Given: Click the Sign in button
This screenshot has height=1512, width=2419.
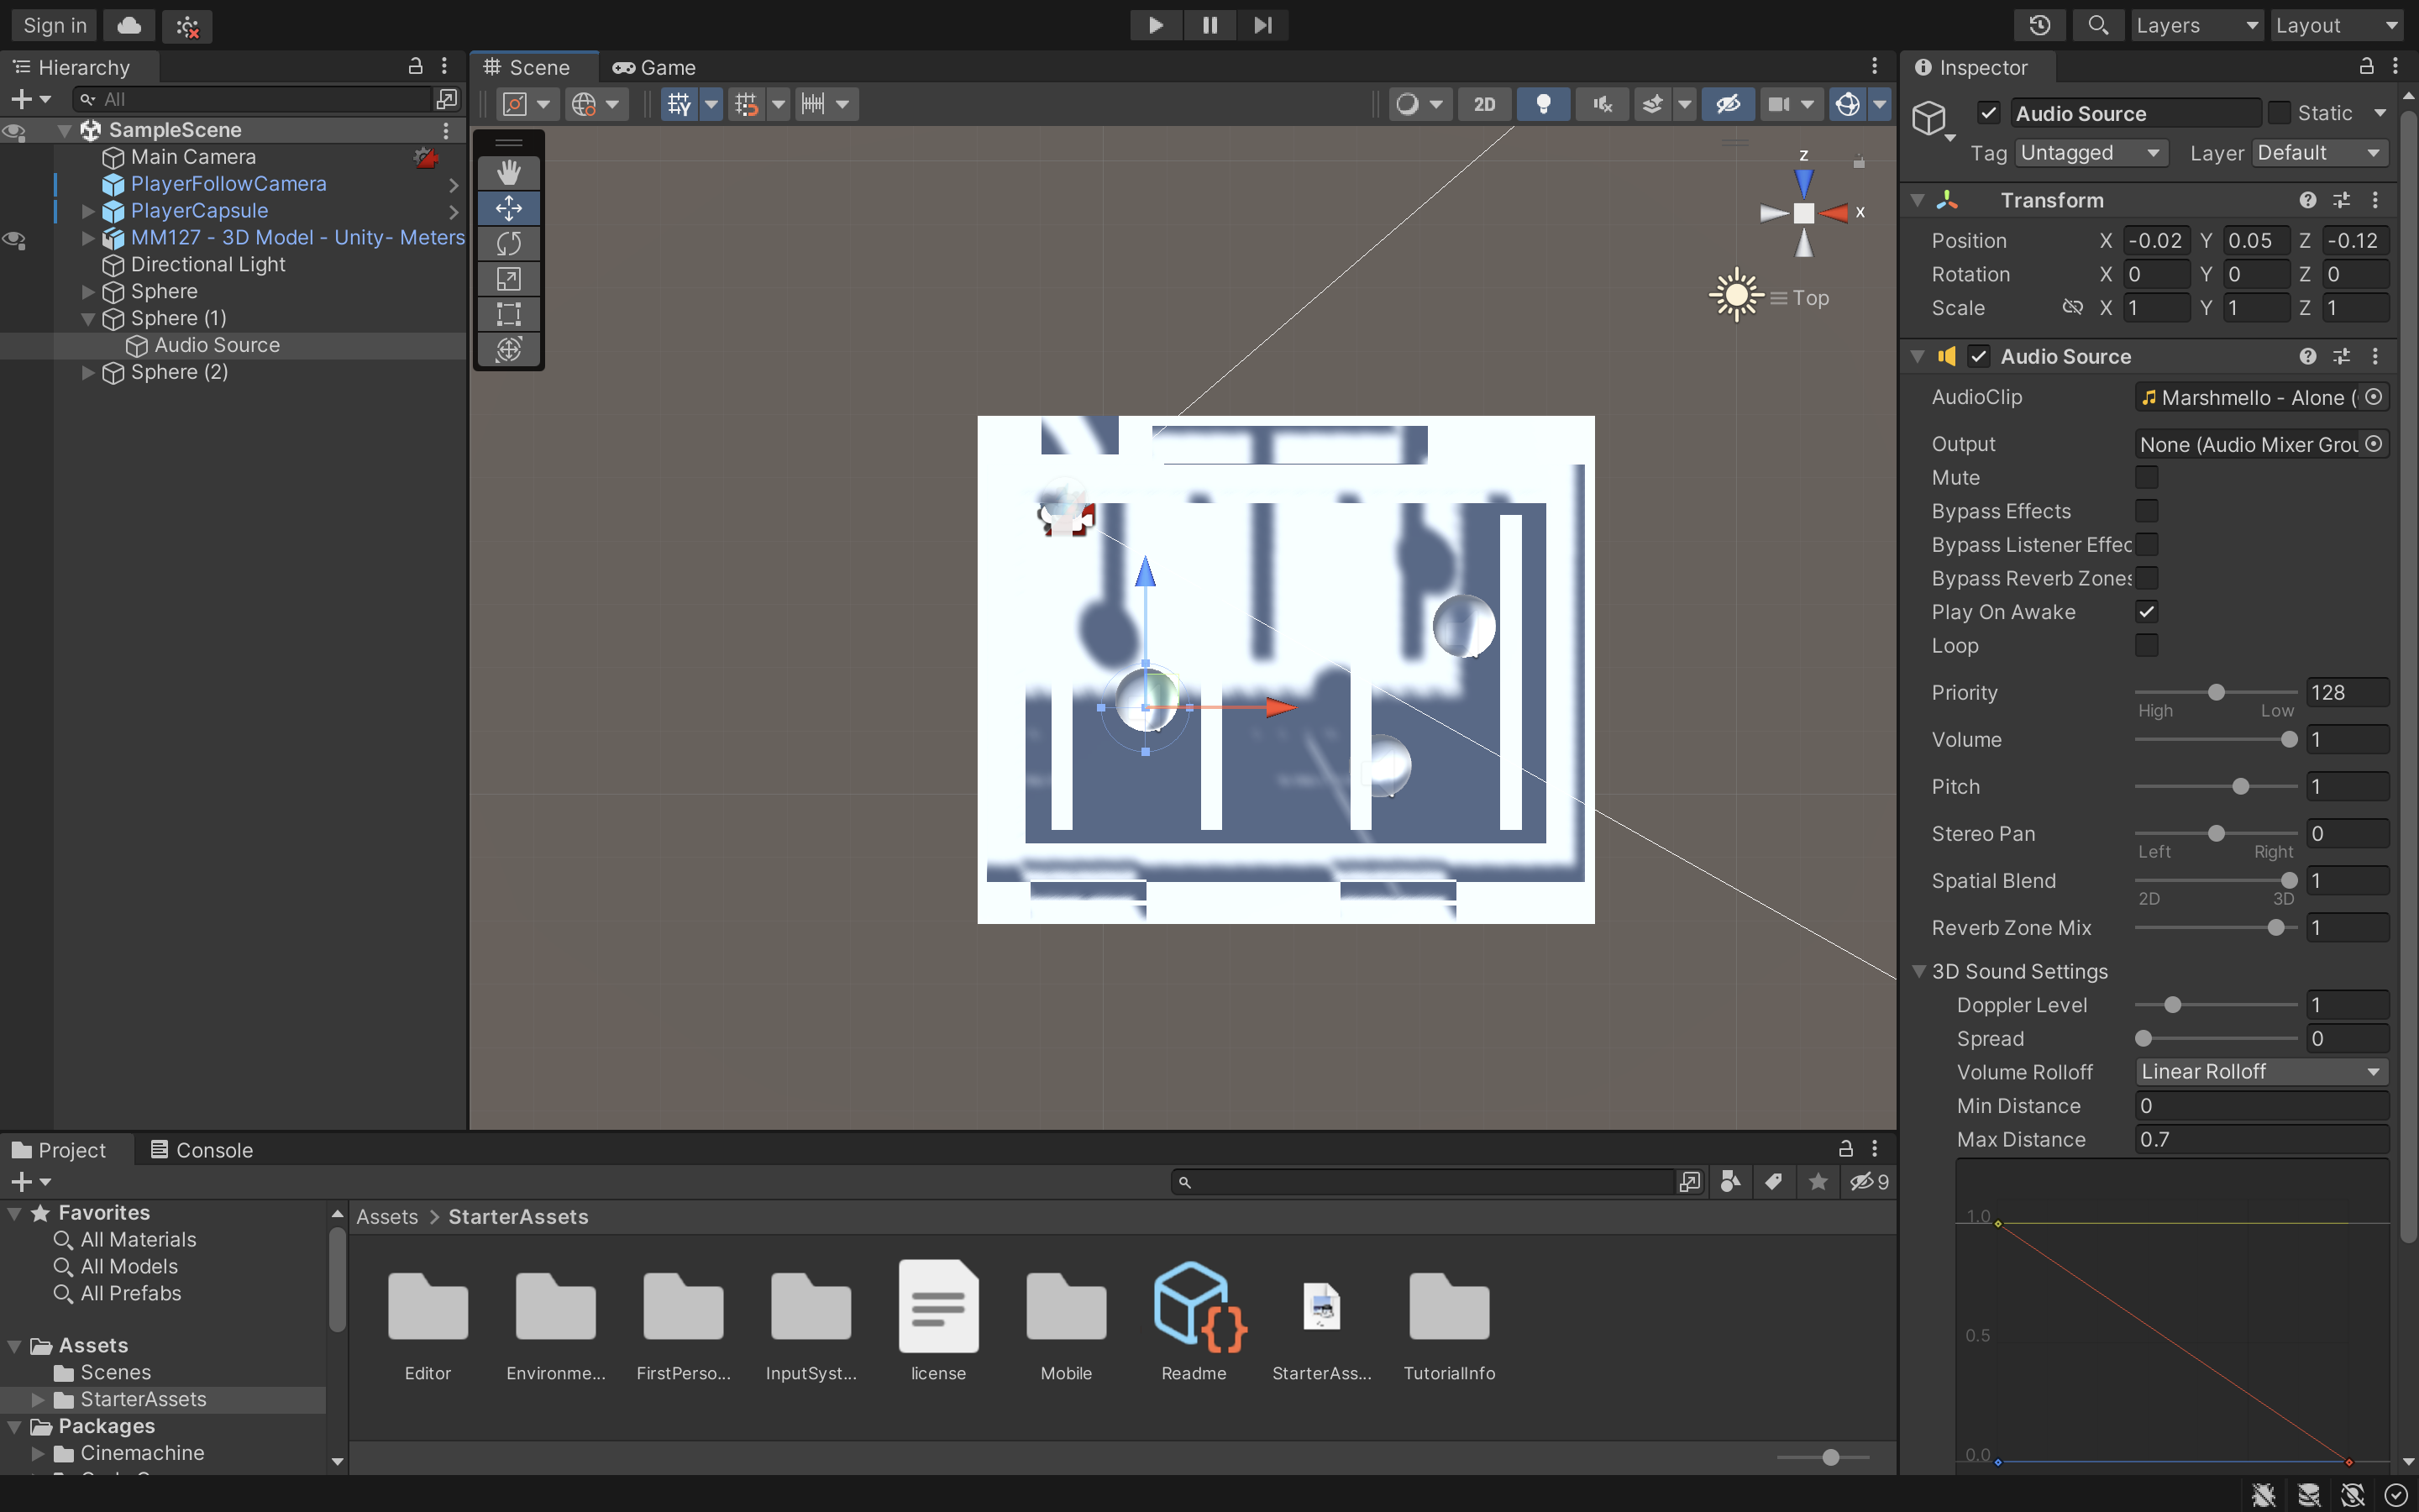Looking at the screenshot, I should (x=55, y=25).
